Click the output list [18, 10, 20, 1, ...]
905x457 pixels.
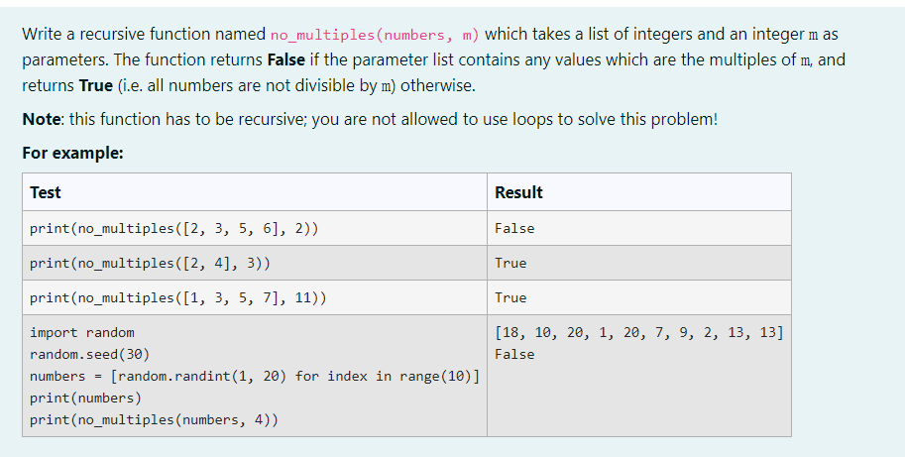[x=639, y=333]
